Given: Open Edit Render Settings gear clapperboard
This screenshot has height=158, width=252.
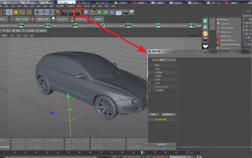Looking at the screenshot, I should 78,12.
